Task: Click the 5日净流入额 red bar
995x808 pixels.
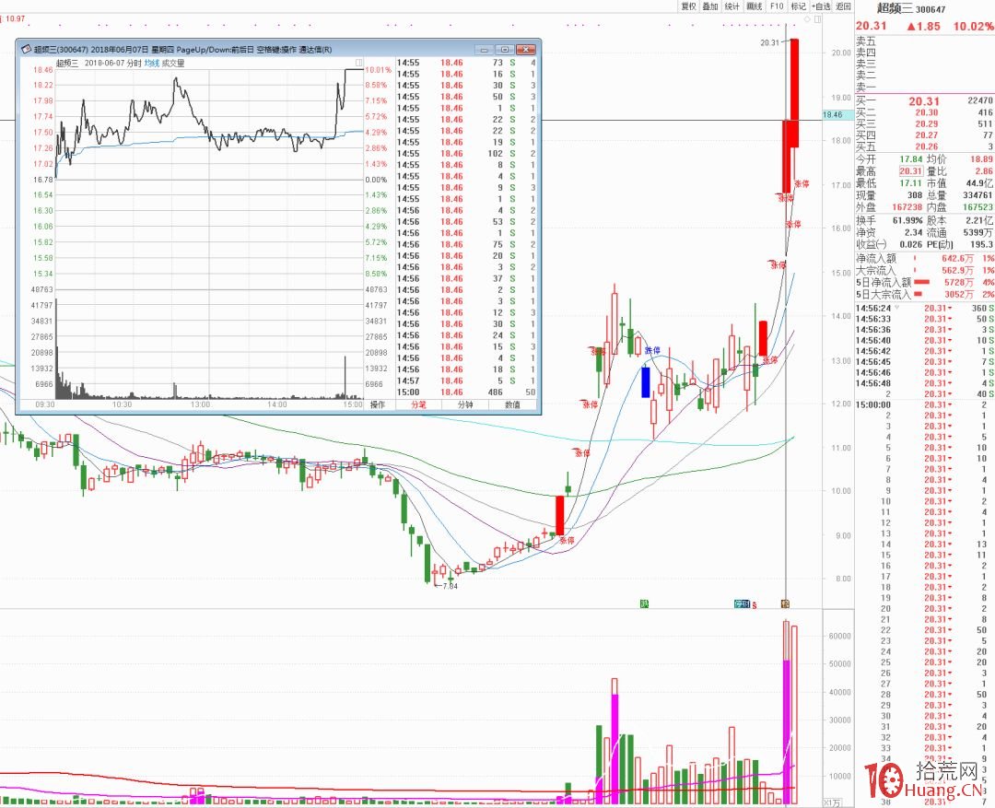Action: (x=921, y=283)
